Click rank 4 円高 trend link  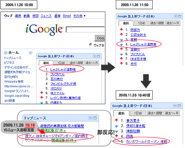(130, 136)
